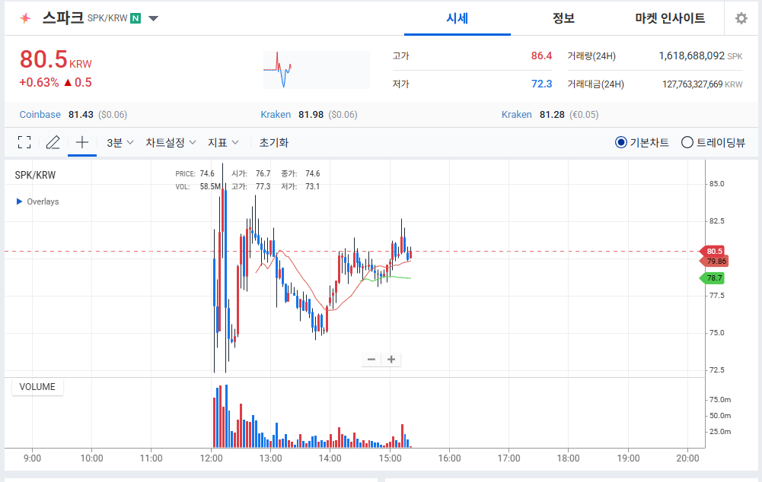Select the pencil drawing tool
This screenshot has width=762, height=482.
click(53, 142)
